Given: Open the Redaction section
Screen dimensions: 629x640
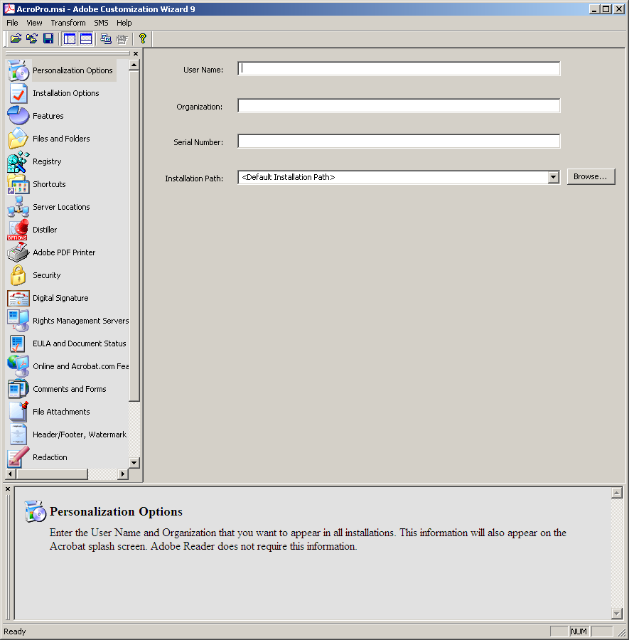Looking at the screenshot, I should [50, 457].
